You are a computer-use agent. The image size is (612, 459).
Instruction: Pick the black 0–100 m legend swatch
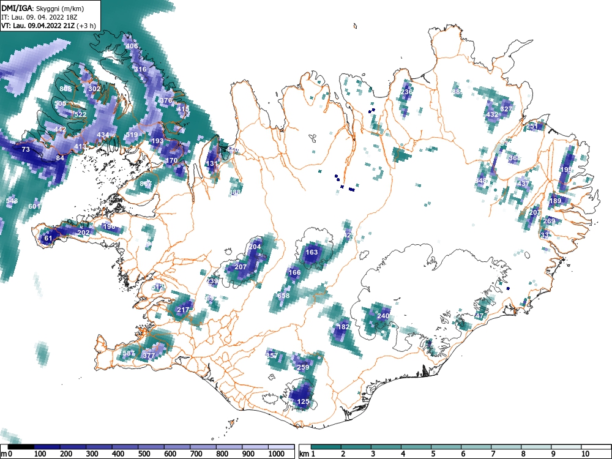pyautogui.click(x=20, y=447)
